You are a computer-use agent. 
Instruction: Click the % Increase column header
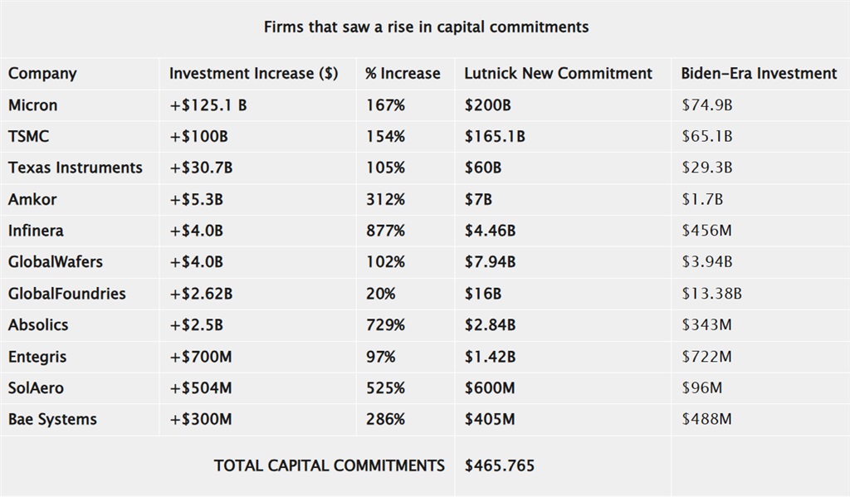click(403, 73)
